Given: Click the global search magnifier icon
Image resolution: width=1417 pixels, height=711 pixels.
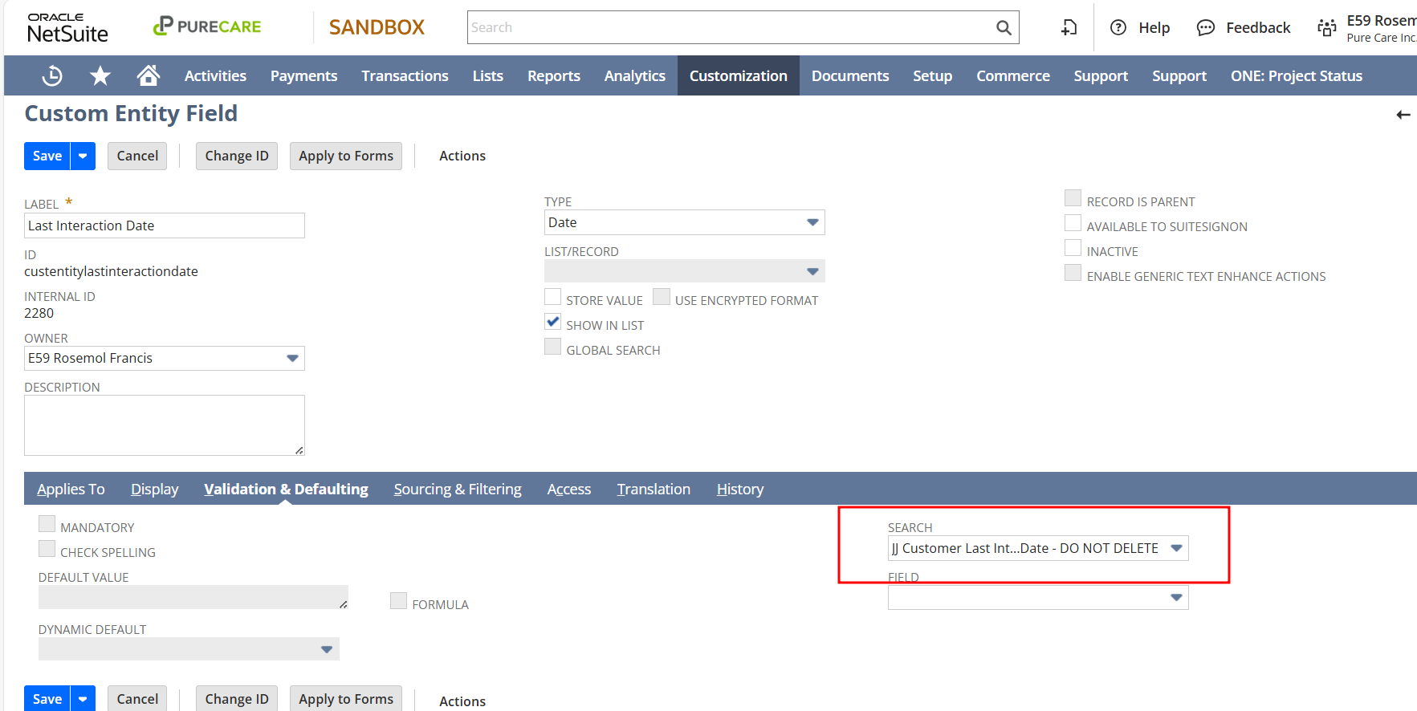Looking at the screenshot, I should (x=1004, y=27).
